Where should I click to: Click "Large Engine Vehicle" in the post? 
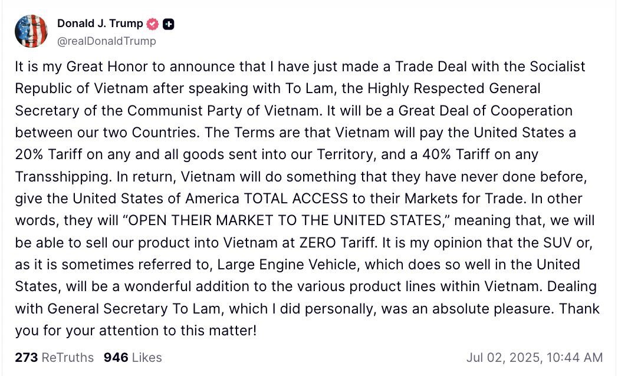[x=287, y=265]
